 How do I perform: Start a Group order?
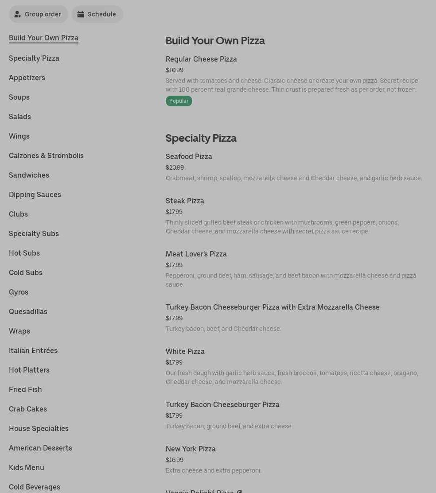(x=39, y=14)
